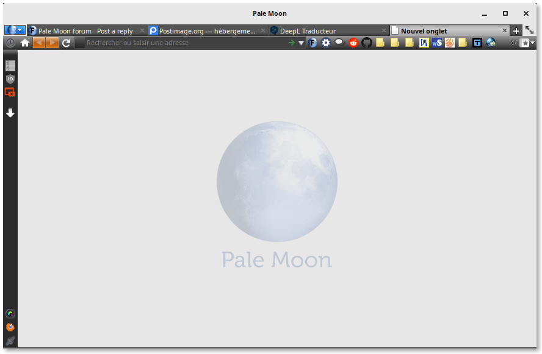Open the black T bookmark

click(477, 43)
